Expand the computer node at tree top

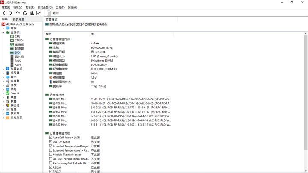click(x=3, y=29)
